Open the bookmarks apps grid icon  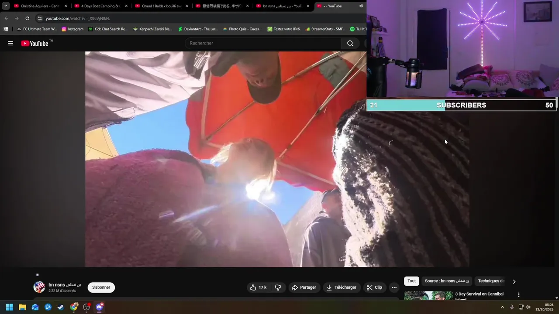6,29
